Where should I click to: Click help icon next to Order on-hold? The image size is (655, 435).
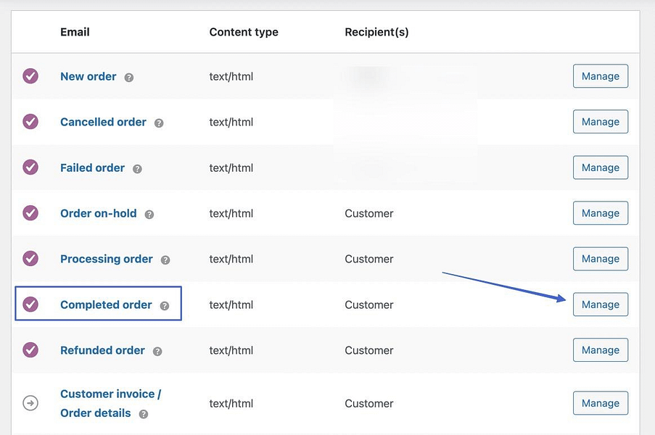point(149,215)
